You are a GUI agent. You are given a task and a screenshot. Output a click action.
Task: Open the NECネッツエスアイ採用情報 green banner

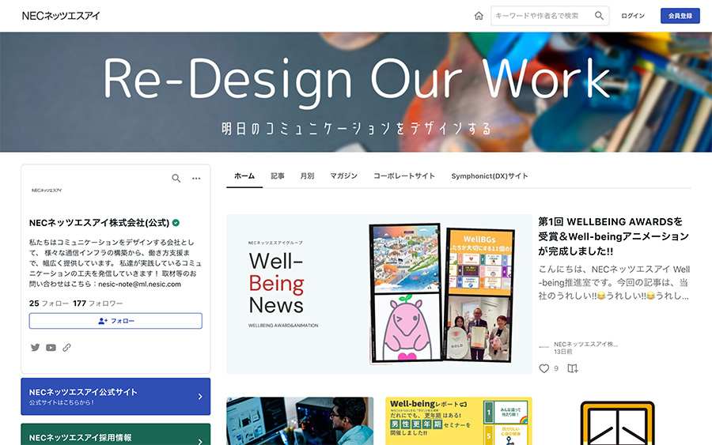116,435
